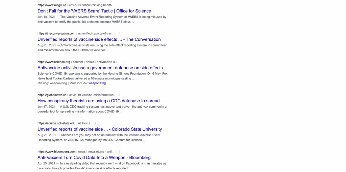Open options menu for theconversation.com result
The image size is (346, 172).
point(120,33)
